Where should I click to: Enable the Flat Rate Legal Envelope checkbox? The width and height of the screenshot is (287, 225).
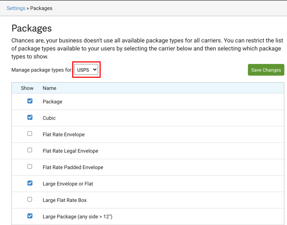pyautogui.click(x=30, y=150)
